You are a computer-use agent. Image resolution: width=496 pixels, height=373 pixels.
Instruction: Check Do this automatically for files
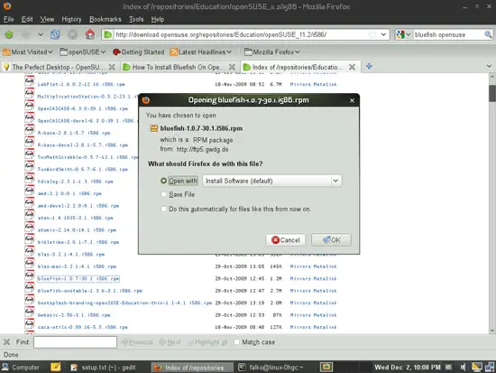[x=163, y=209]
